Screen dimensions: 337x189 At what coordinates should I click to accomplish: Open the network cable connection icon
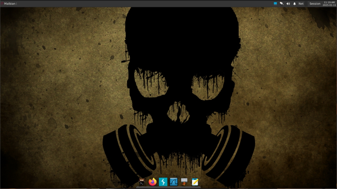tap(281, 3)
